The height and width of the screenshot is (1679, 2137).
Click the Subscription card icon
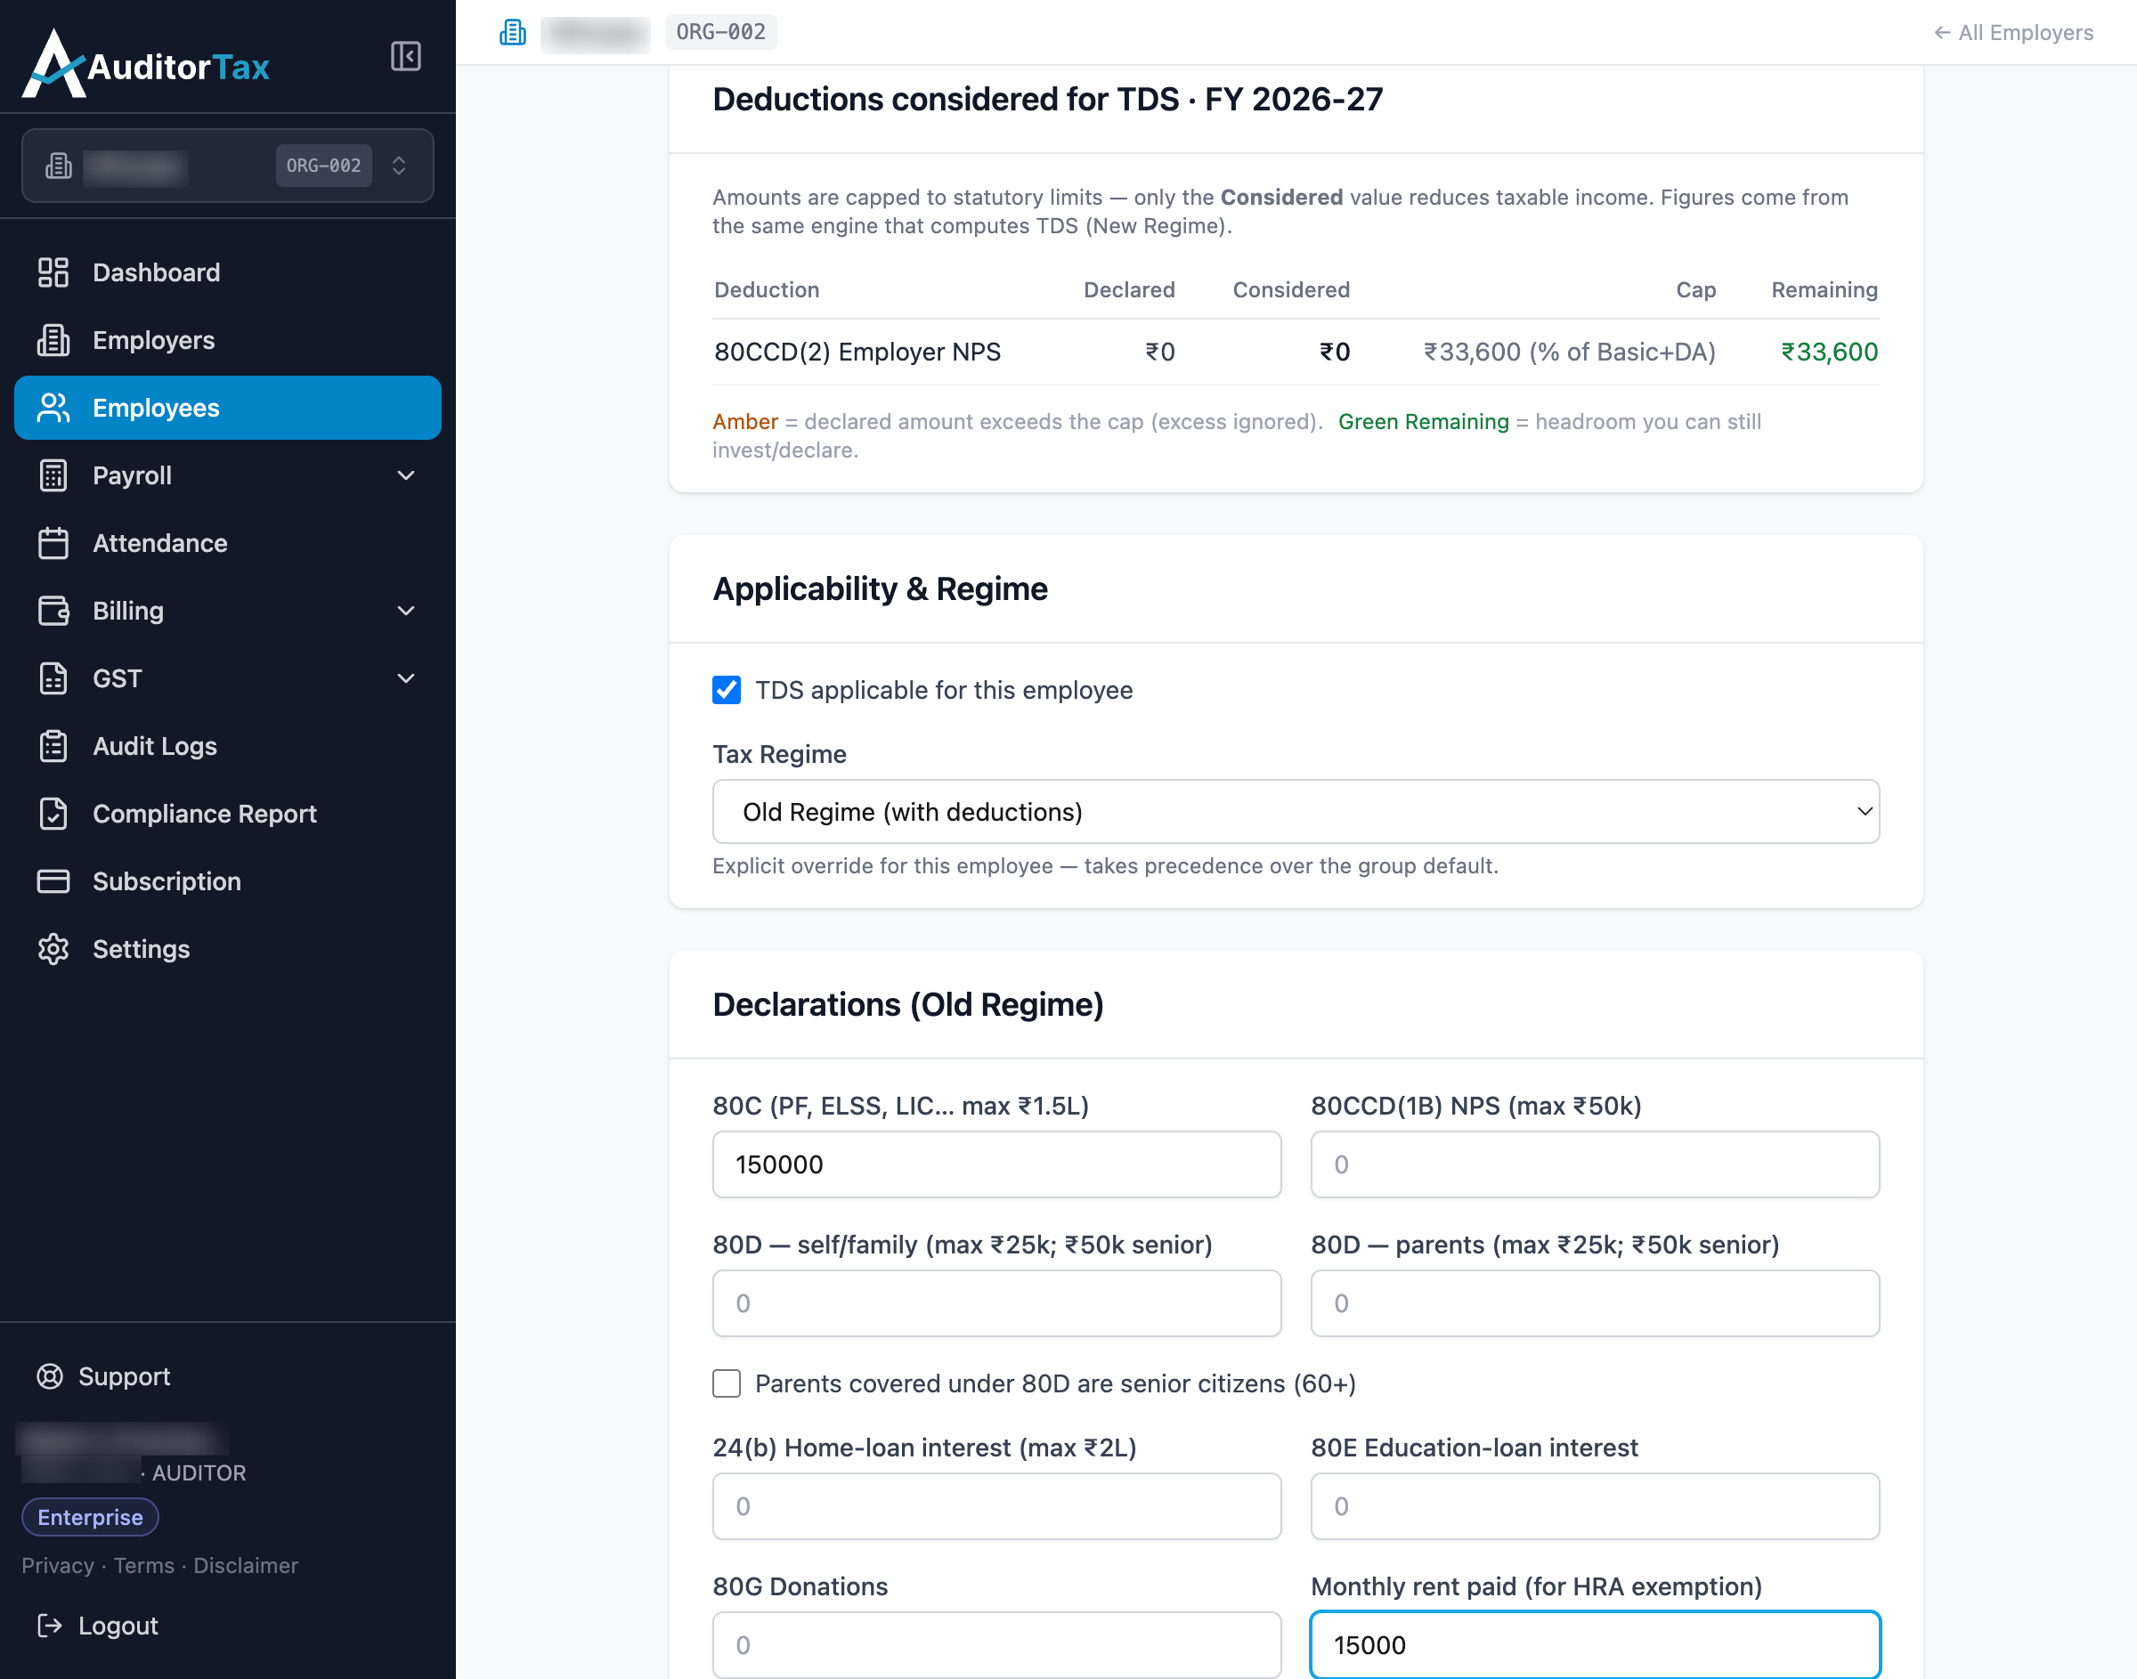(53, 880)
